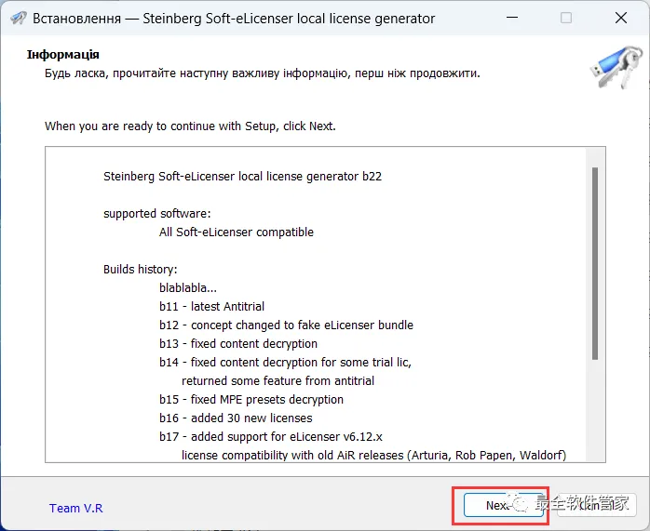
Task: Click the information text scrollbar thumb
Action: point(595,263)
